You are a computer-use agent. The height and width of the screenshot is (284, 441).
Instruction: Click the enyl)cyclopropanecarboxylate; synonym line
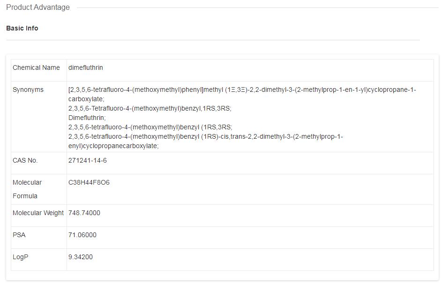pyautogui.click(x=113, y=146)
